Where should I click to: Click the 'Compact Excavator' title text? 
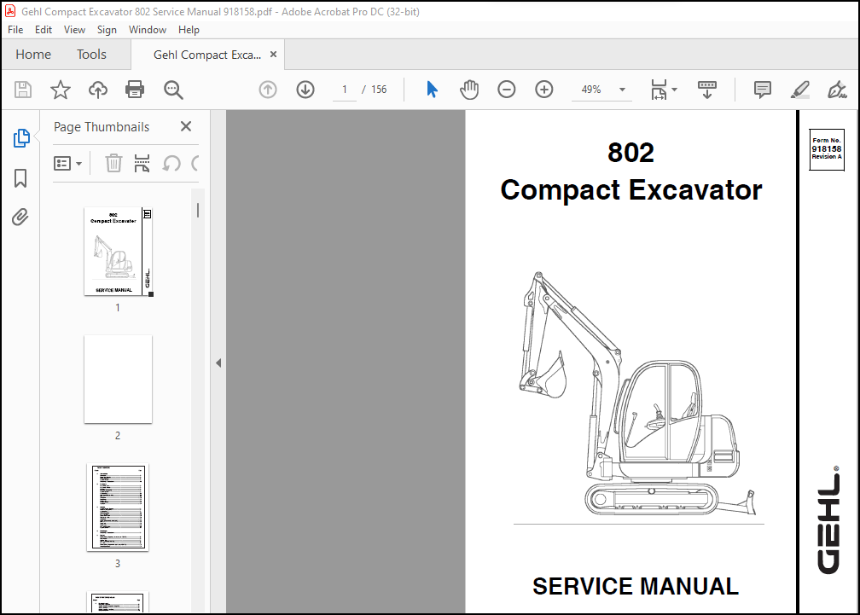[x=631, y=190]
